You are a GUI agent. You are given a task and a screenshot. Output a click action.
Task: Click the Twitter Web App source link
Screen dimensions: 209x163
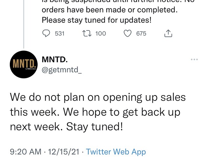point(116,152)
